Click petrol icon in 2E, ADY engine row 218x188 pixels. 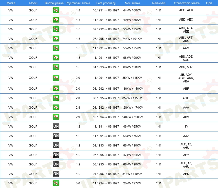[56, 78]
